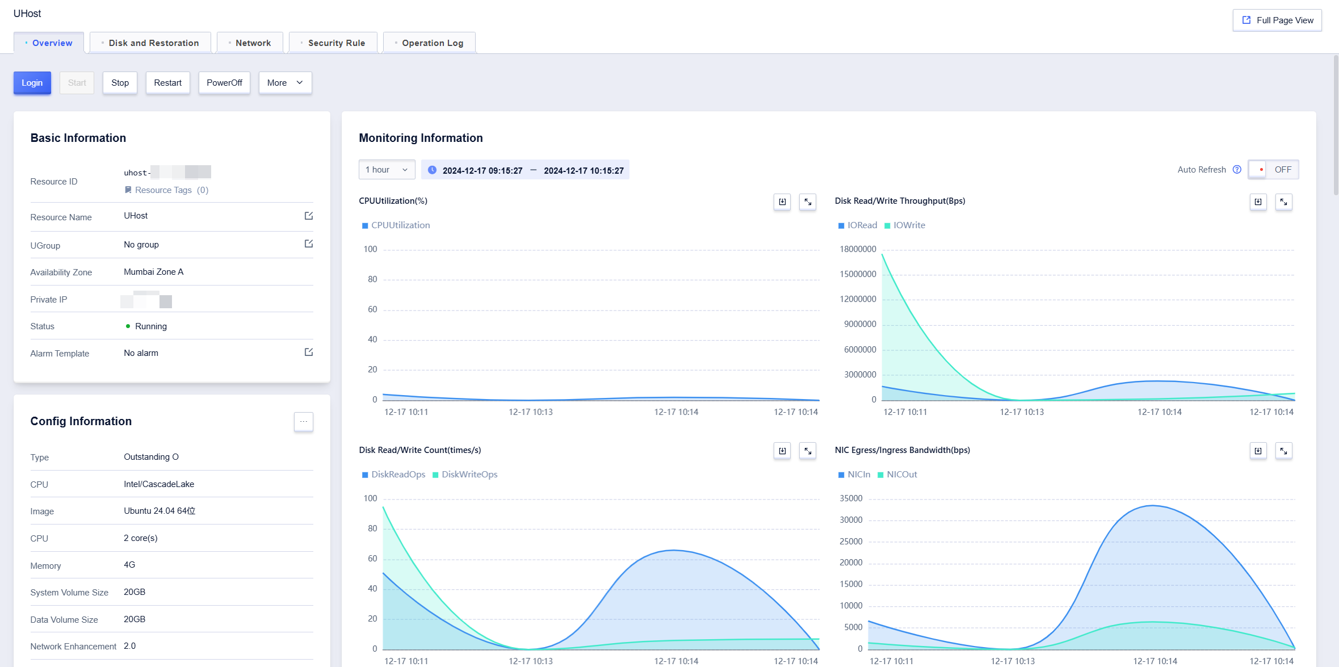The height and width of the screenshot is (667, 1339).
Task: Download the NIC Egress/Ingress Bandwidth chart
Action: tap(1258, 451)
